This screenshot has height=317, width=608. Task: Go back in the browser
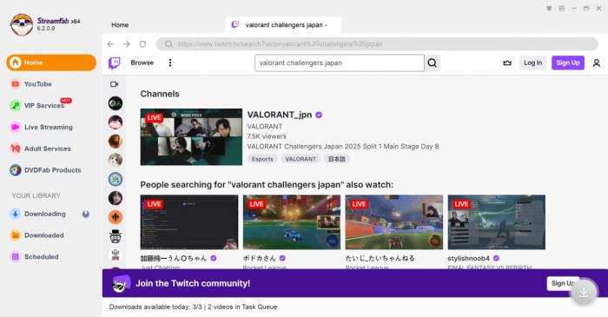(x=110, y=44)
